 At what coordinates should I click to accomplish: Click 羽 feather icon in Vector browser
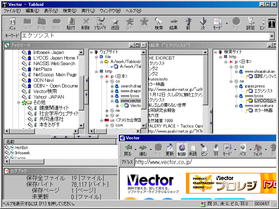216,150
